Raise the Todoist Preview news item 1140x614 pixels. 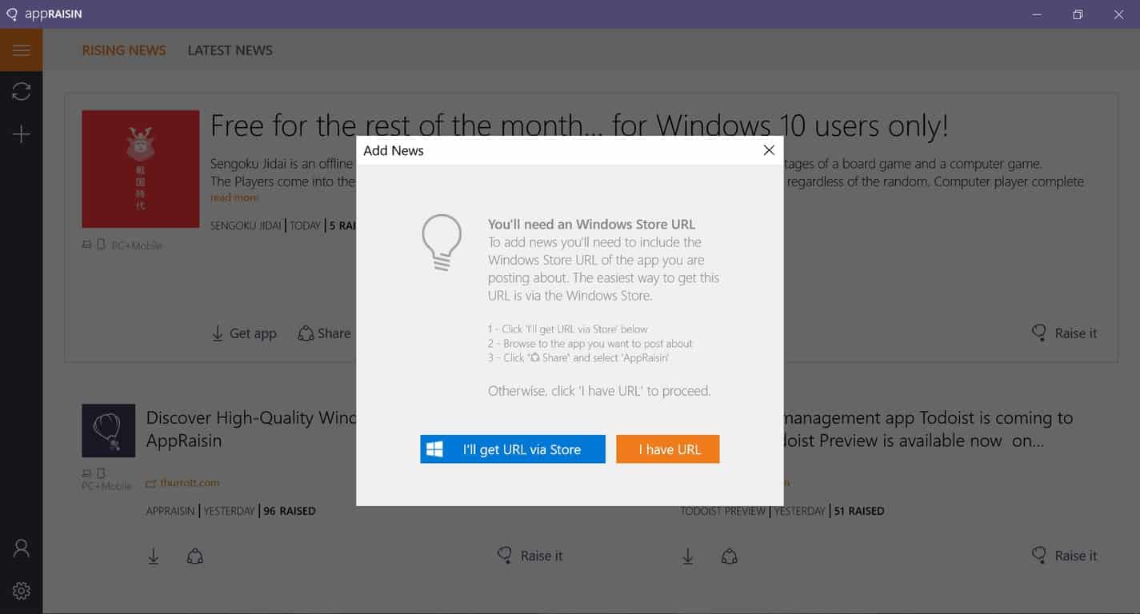(x=1065, y=556)
